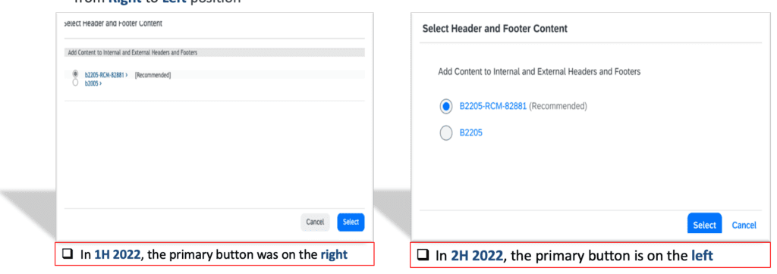Choose the unselected B2205 radio button
Image resolution: width=777 pixels, height=274 pixels.
point(446,133)
